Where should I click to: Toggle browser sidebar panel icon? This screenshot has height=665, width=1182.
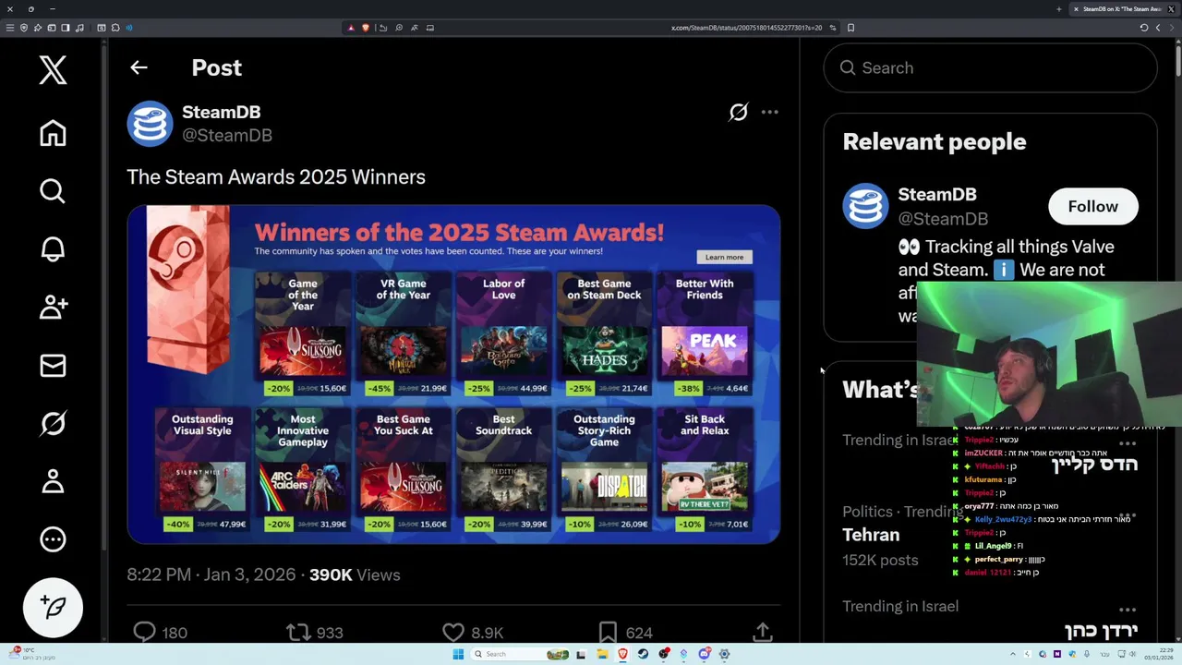(x=52, y=28)
